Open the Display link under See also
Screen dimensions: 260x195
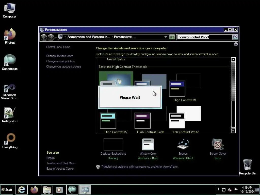[x=51, y=158]
